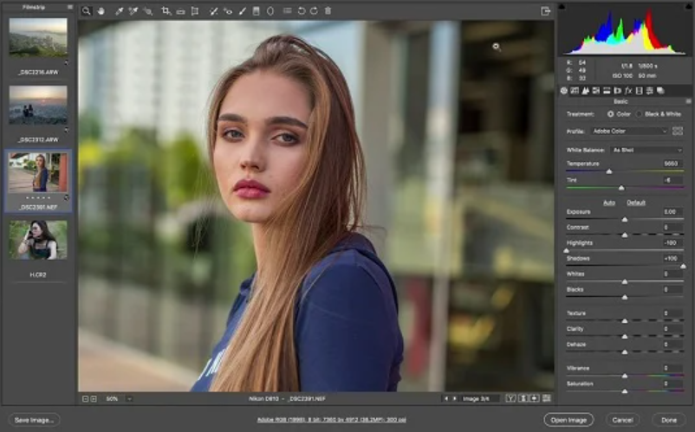
Task: Open the zoom level dropdown at 50%
Action: pyautogui.click(x=129, y=399)
